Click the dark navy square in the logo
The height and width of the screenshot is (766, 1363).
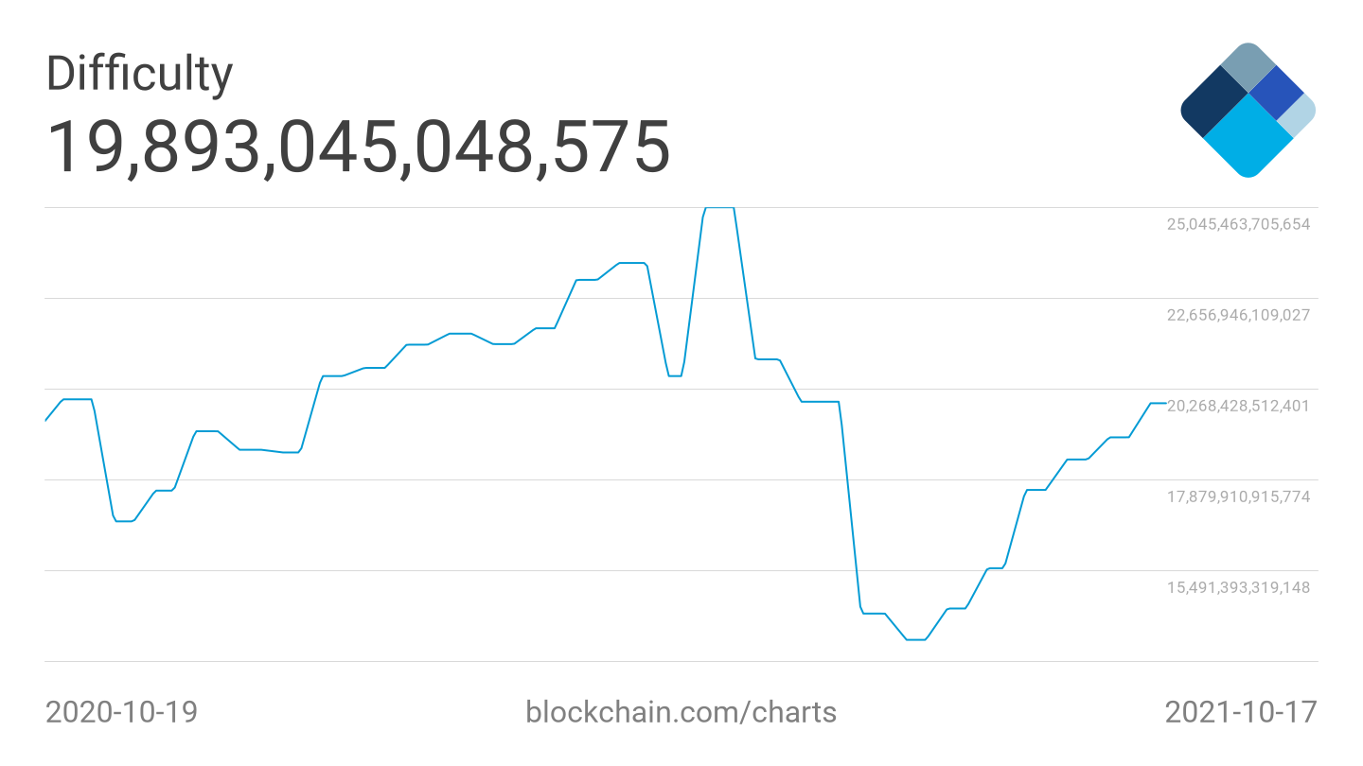point(1214,102)
